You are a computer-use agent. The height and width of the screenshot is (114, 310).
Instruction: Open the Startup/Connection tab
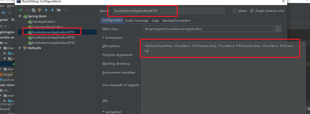coord(176,21)
